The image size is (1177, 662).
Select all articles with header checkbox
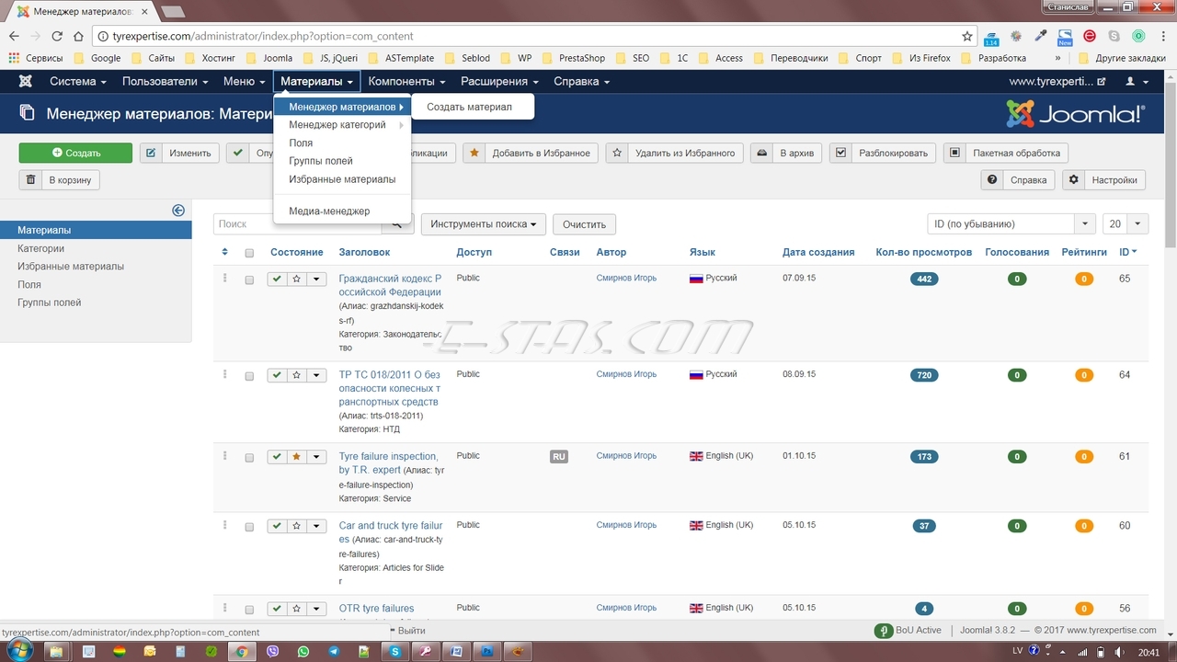click(249, 253)
